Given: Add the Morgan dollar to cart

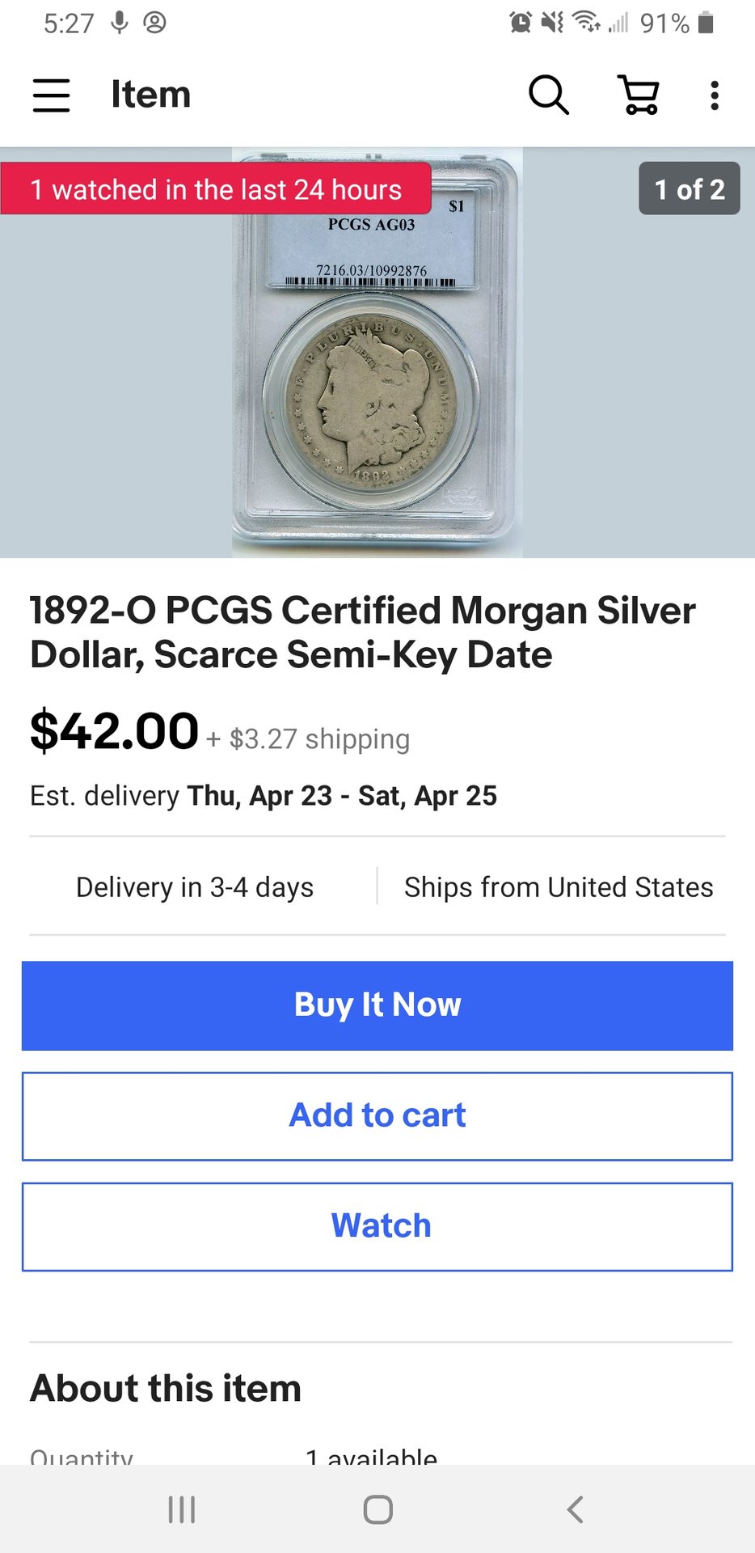Looking at the screenshot, I should point(377,1116).
